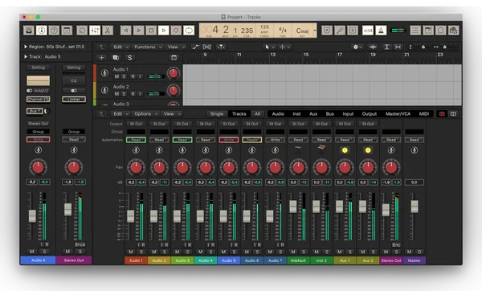Click the Forward transport button

(138, 31)
